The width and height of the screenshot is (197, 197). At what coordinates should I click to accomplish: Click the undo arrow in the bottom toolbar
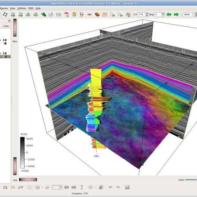tap(110, 187)
